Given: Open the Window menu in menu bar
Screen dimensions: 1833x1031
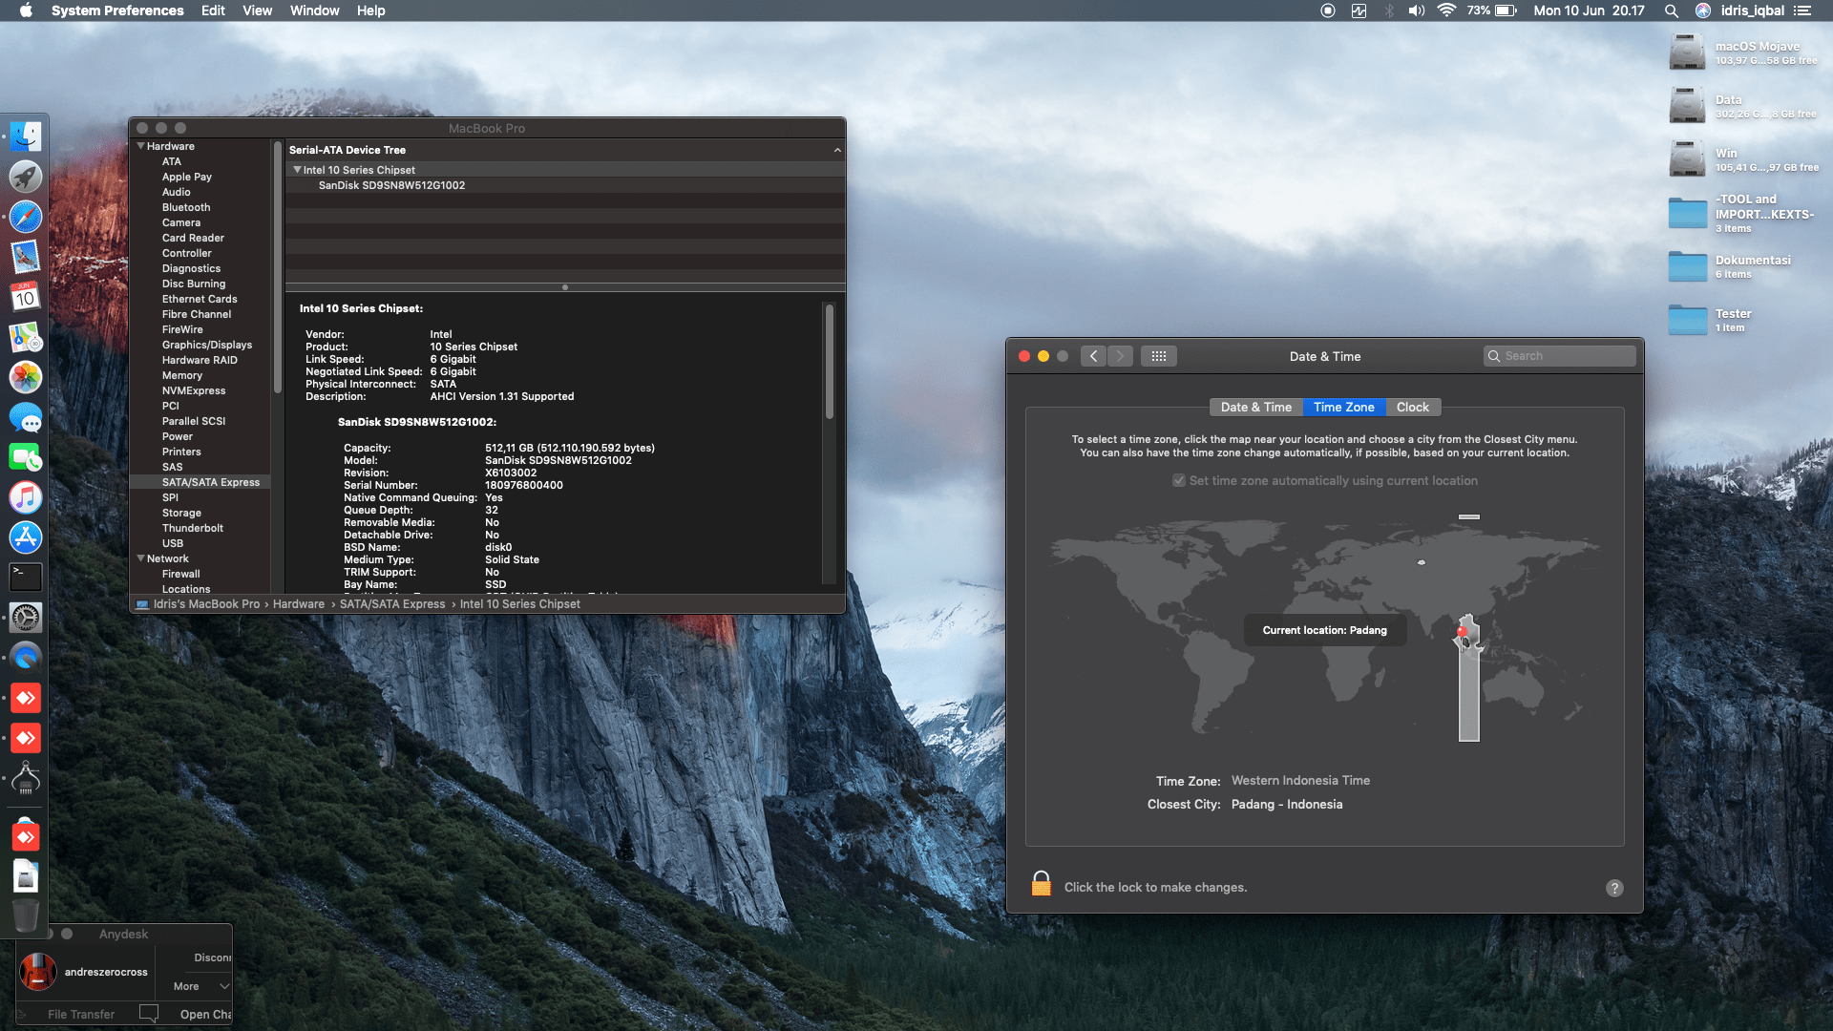Looking at the screenshot, I should click(314, 11).
